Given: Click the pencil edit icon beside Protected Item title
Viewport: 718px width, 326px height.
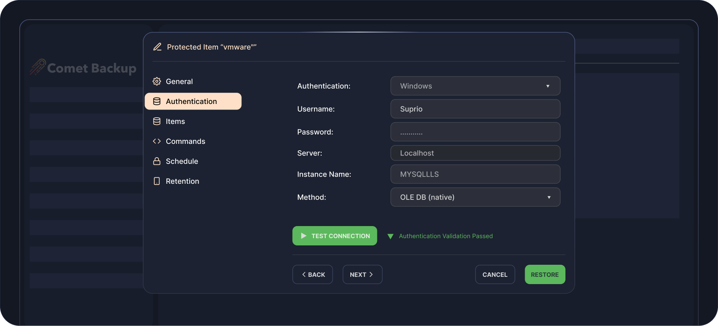Looking at the screenshot, I should click(x=157, y=47).
